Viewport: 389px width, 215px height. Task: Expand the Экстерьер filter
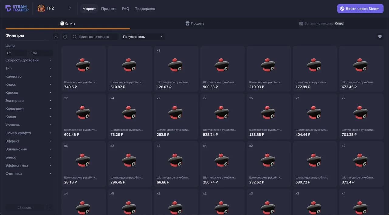coord(29,101)
